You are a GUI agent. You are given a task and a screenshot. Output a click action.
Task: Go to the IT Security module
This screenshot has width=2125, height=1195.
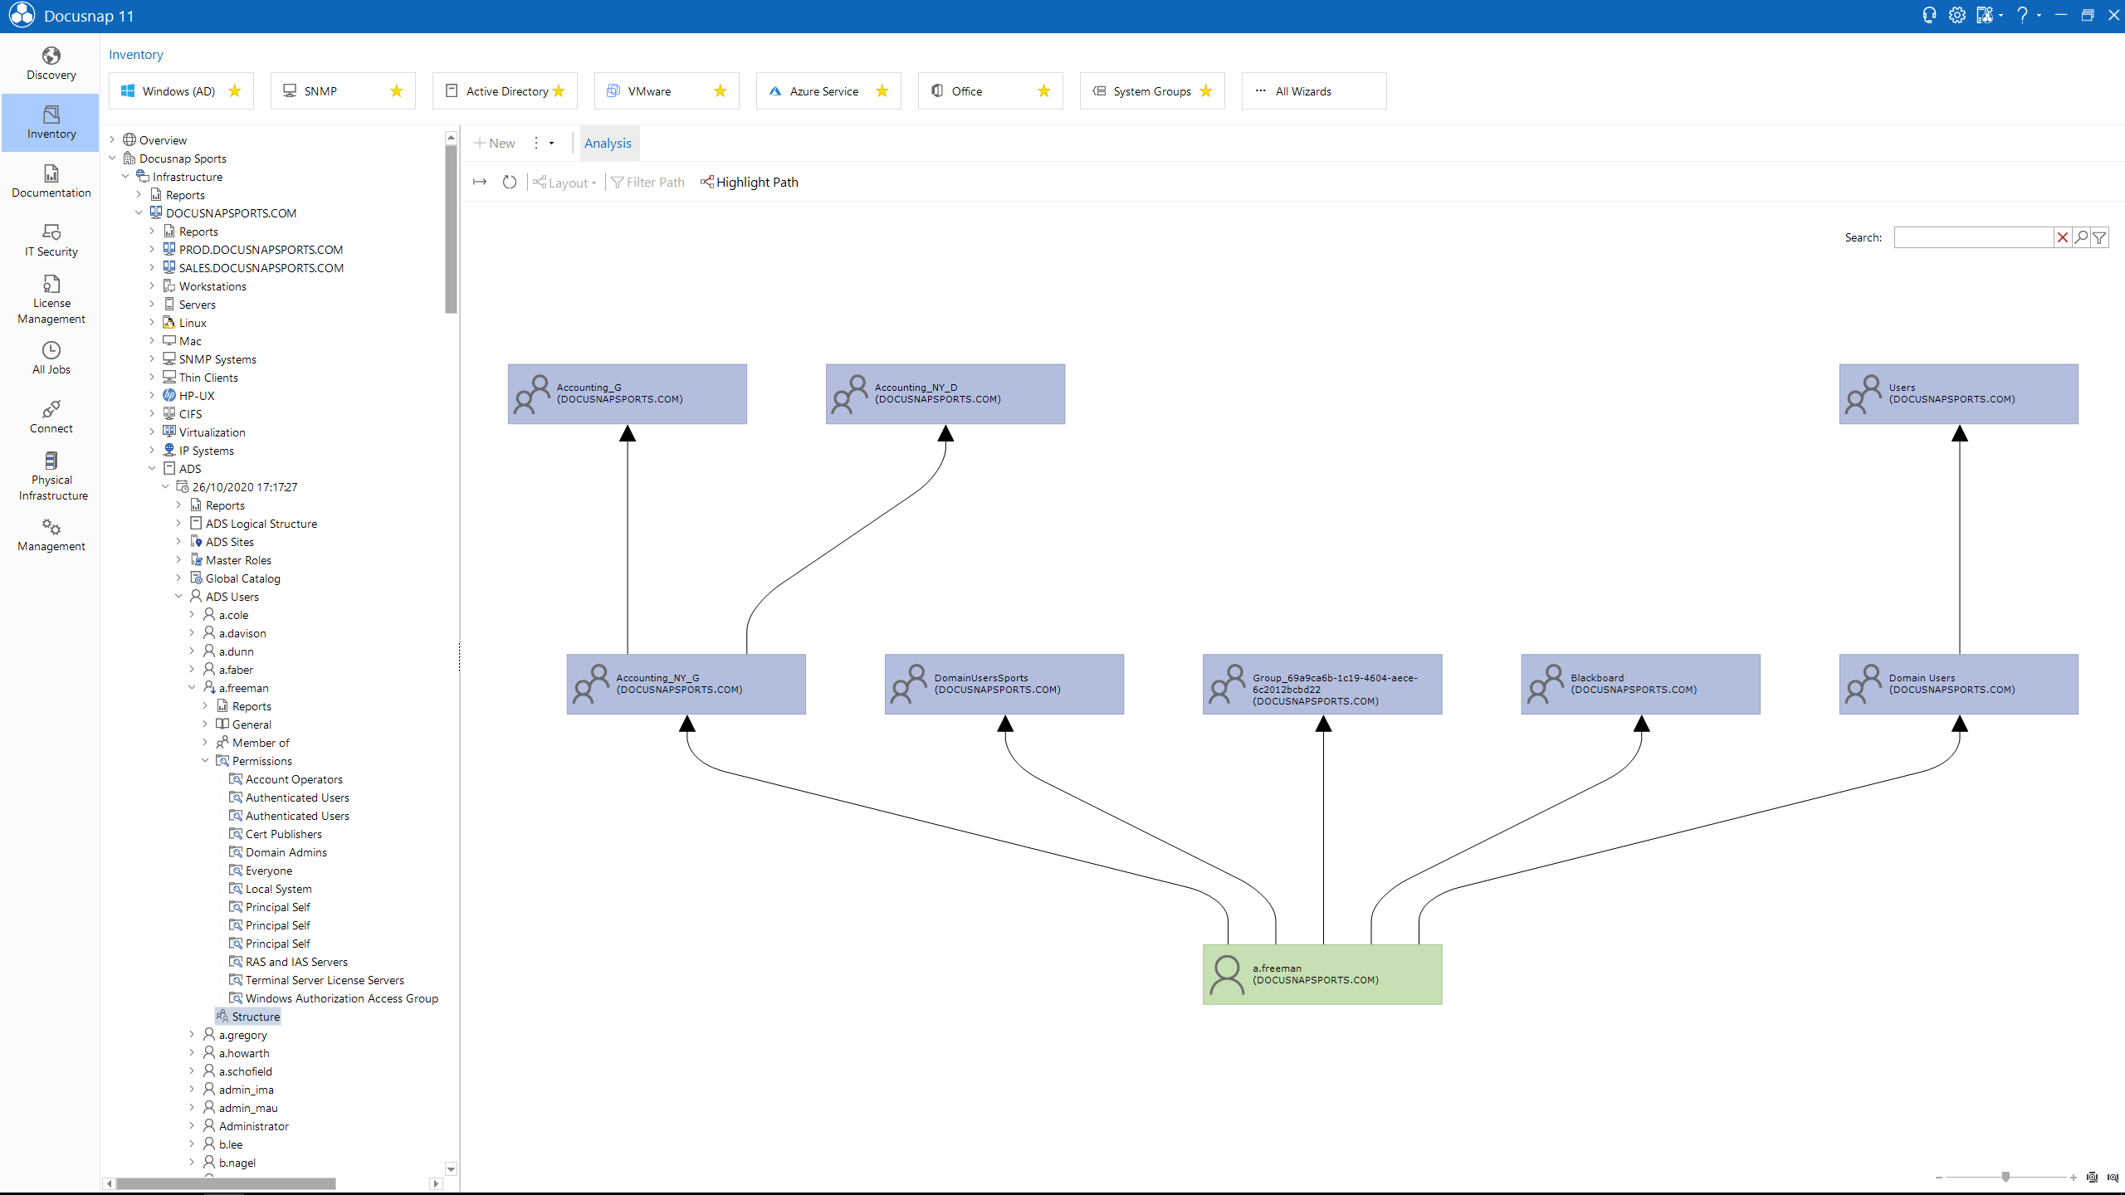[51, 241]
